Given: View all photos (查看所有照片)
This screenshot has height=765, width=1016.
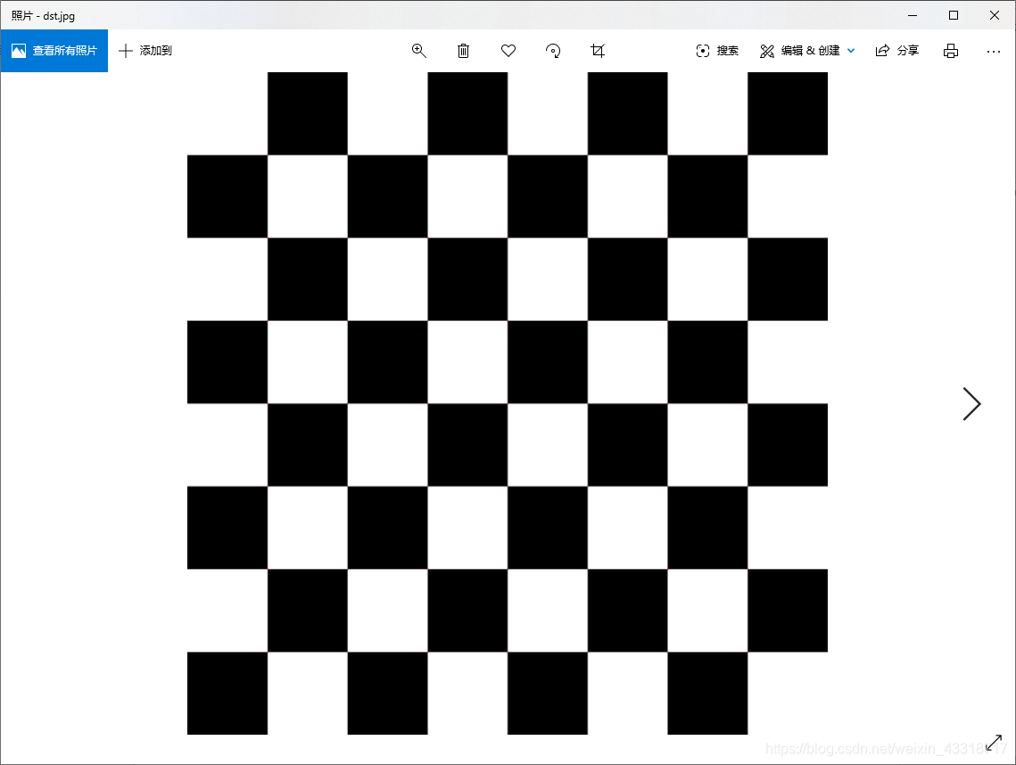Looking at the screenshot, I should [54, 51].
